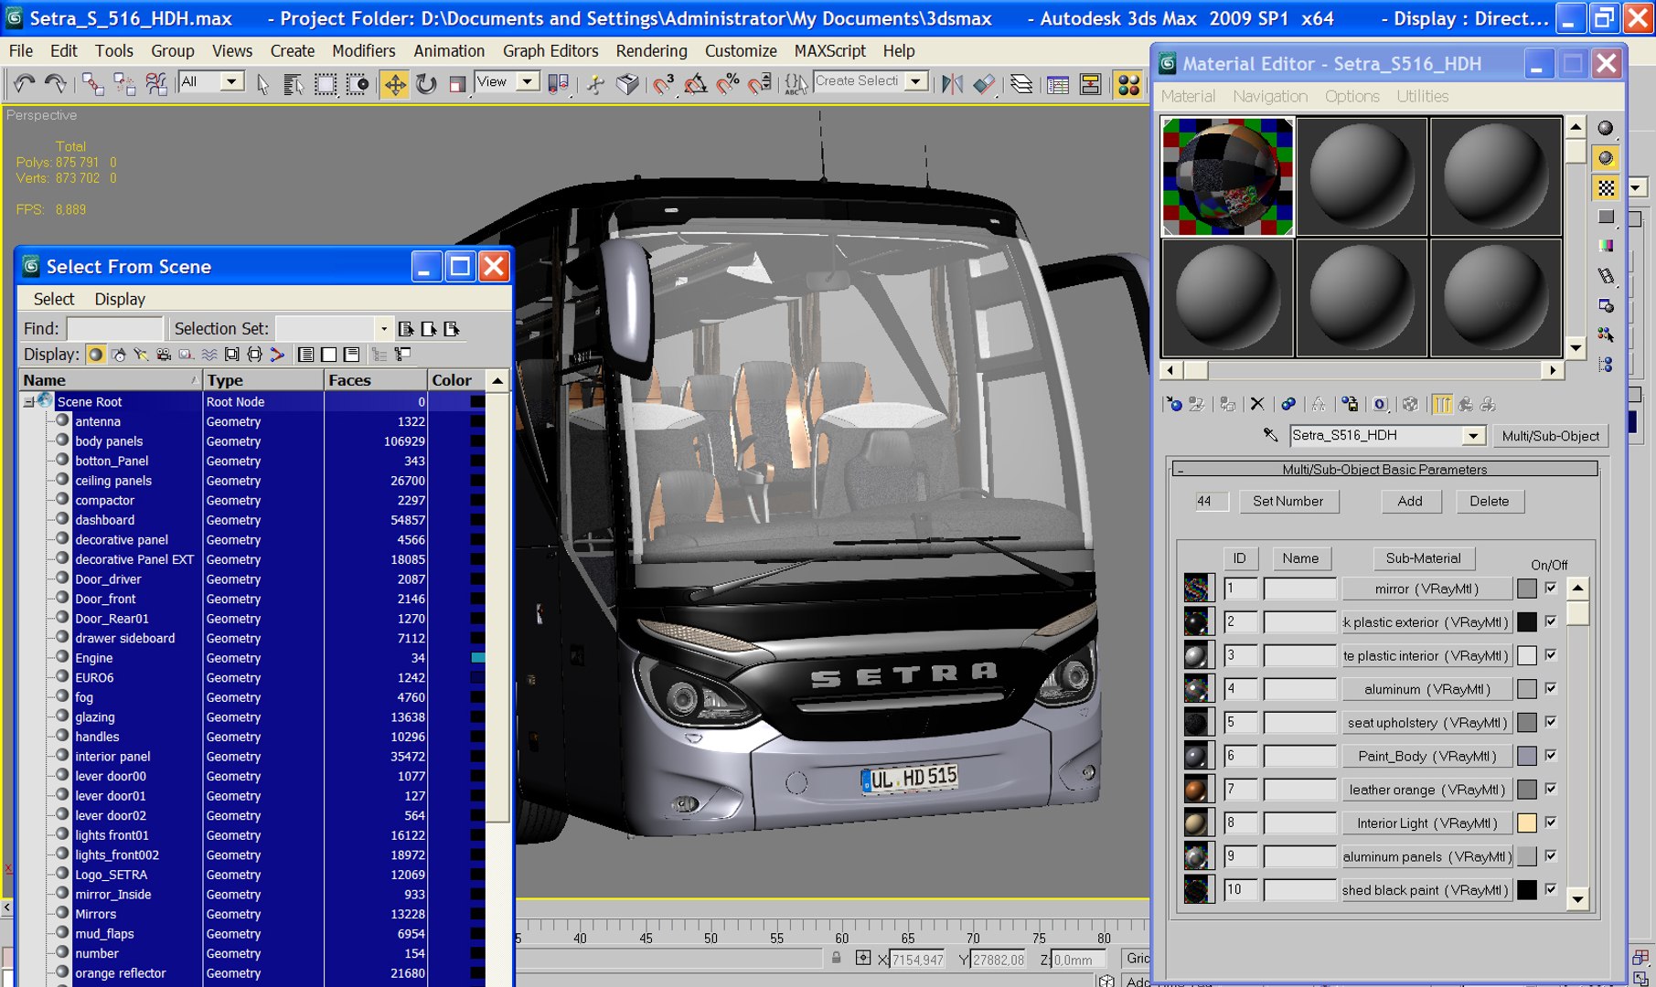Toggle Display Lights filter icon

(x=141, y=355)
